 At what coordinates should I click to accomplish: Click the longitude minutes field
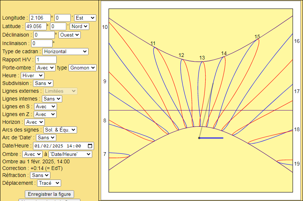63,18
